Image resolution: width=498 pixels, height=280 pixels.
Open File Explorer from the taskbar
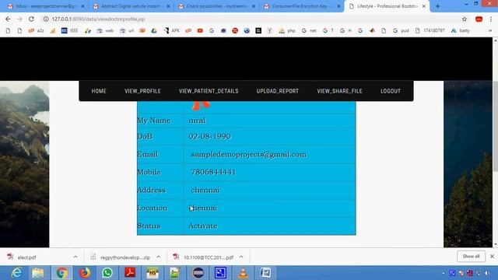(x=38, y=273)
